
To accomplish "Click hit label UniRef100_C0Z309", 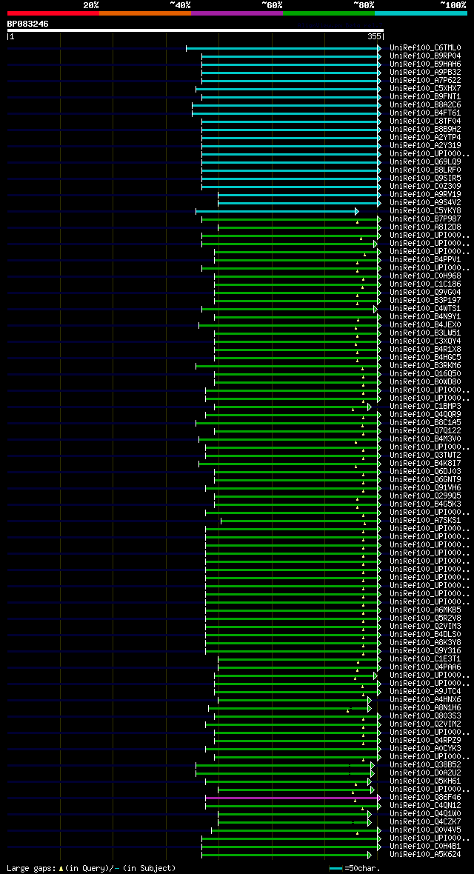I will [x=425, y=186].
